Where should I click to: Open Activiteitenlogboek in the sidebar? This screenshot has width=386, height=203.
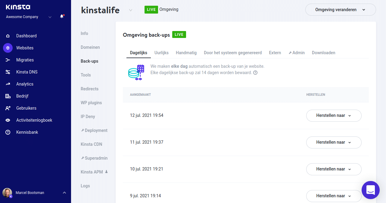(34, 120)
